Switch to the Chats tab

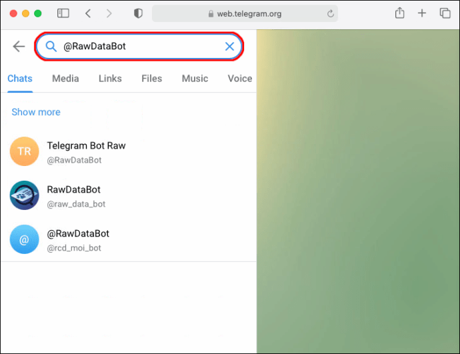click(x=20, y=79)
